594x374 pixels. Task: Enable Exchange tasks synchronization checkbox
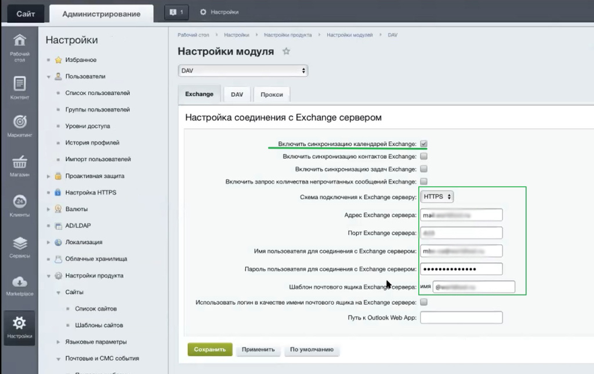[424, 169]
